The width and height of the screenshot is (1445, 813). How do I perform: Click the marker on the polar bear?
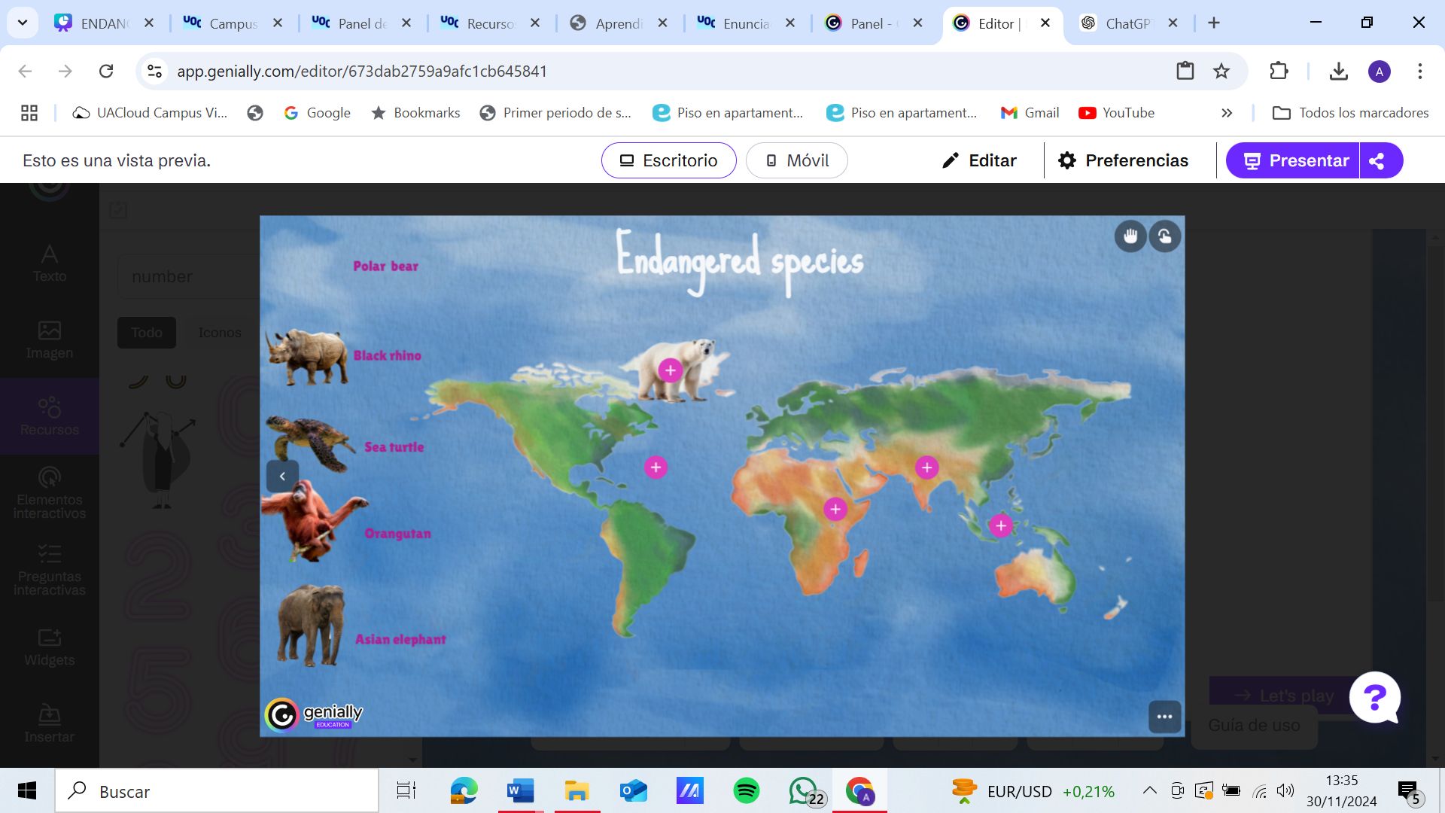point(670,370)
